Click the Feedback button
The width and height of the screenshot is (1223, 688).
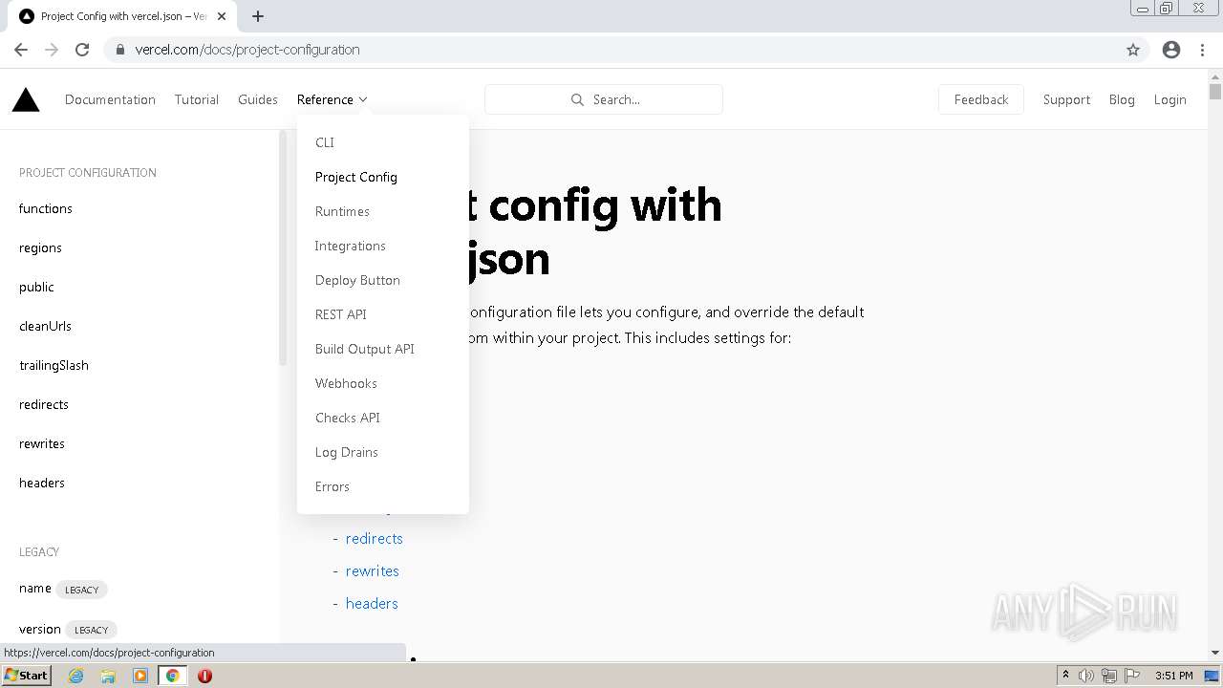[x=980, y=99]
